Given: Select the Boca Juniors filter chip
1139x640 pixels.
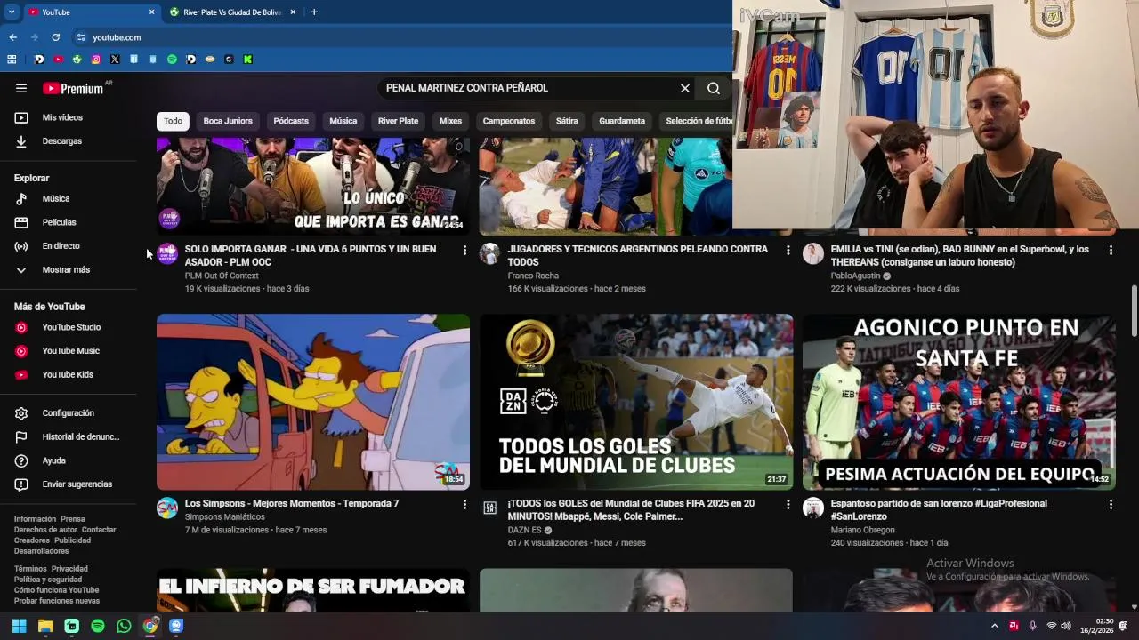Looking at the screenshot, I should [228, 121].
